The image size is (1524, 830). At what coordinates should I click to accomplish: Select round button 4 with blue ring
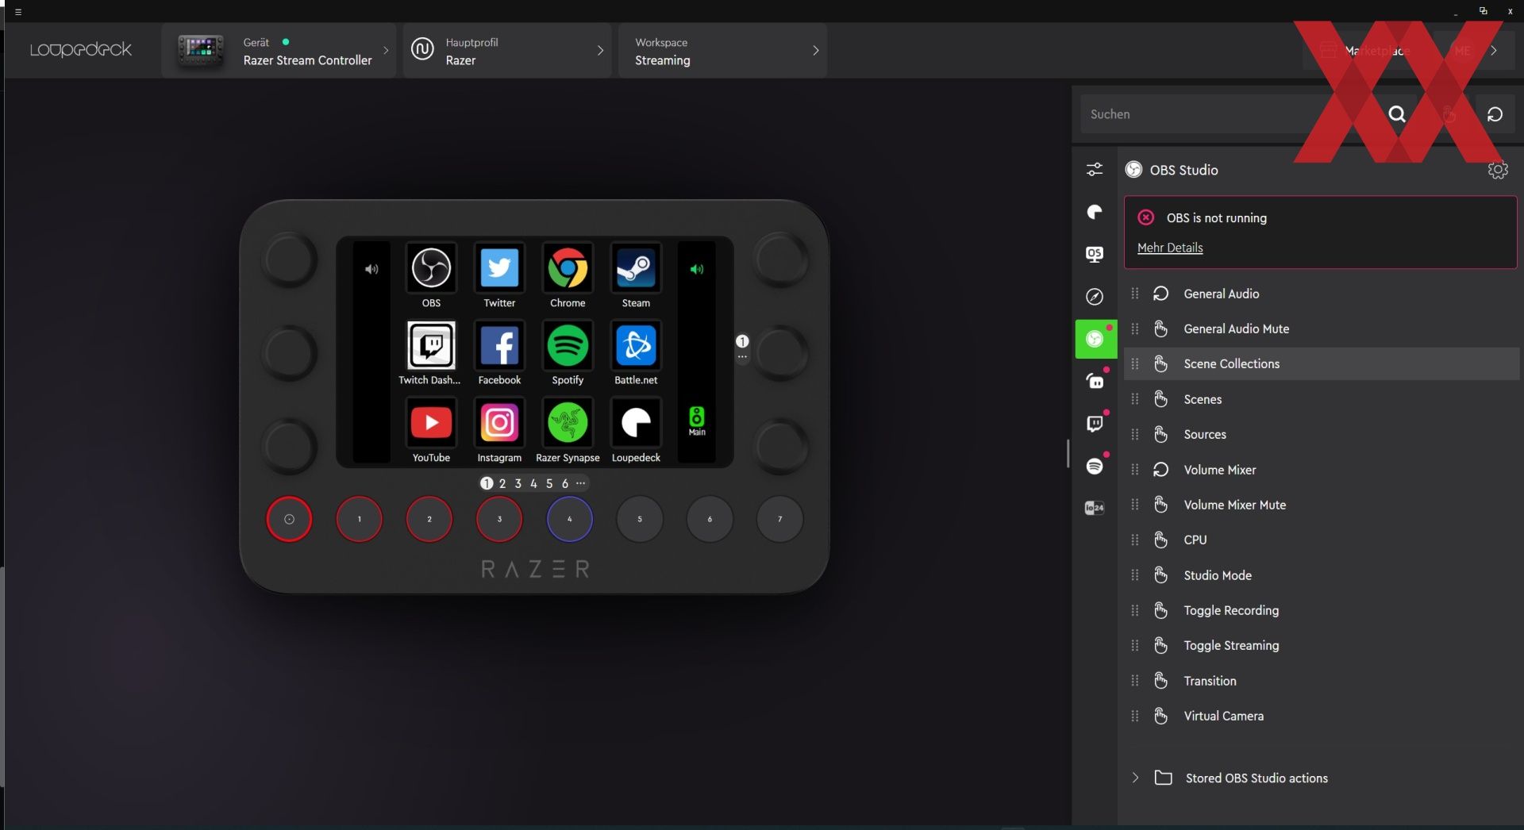click(570, 519)
